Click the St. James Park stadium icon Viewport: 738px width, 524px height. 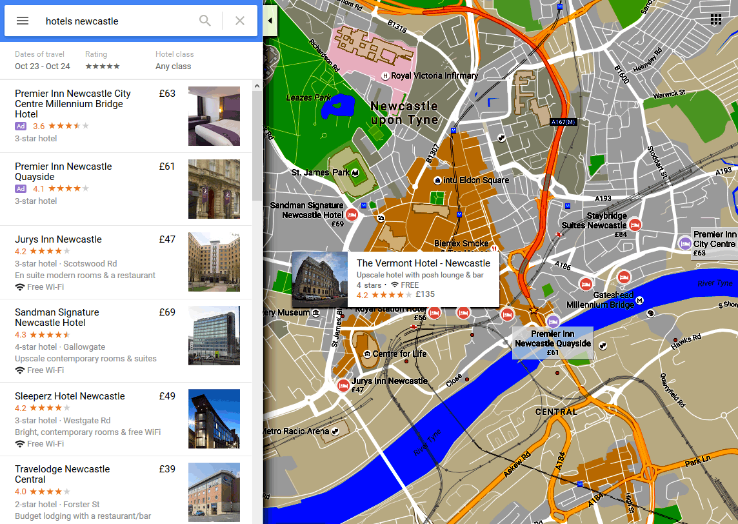click(355, 172)
